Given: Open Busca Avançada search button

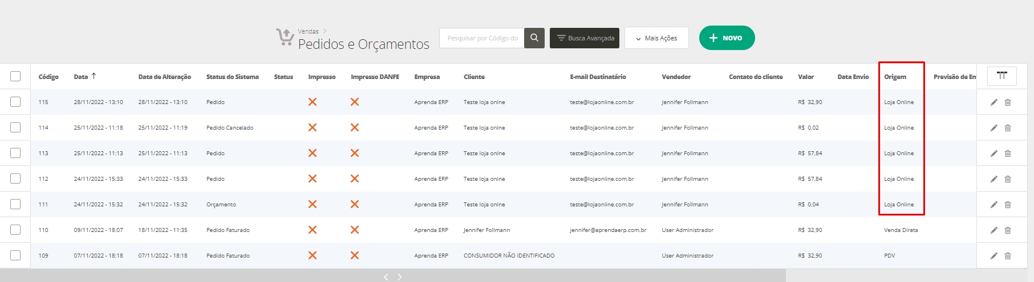Looking at the screenshot, I should pos(584,38).
